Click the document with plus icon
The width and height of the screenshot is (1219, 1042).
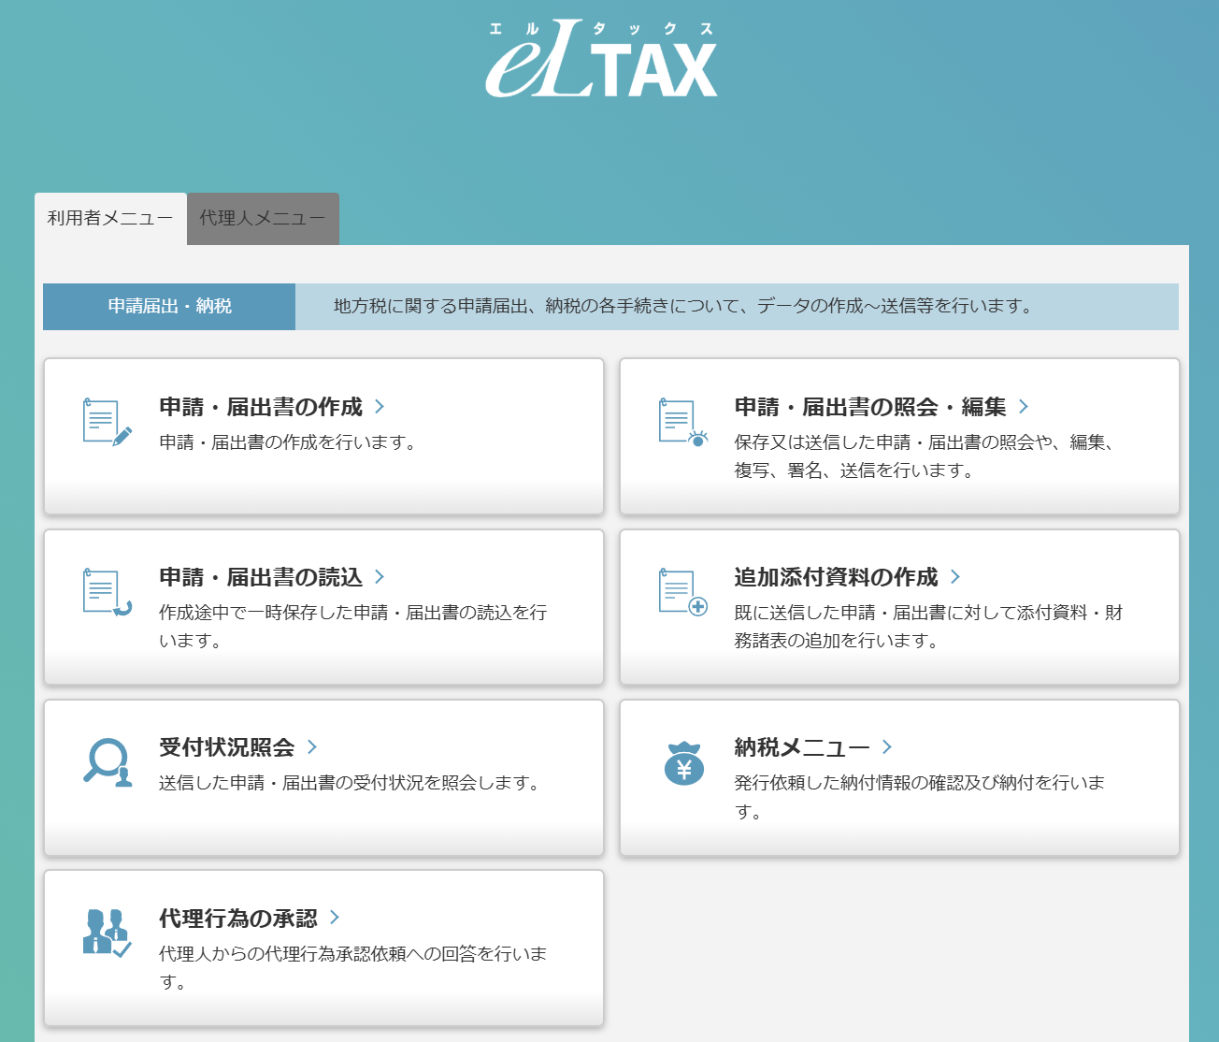click(682, 593)
